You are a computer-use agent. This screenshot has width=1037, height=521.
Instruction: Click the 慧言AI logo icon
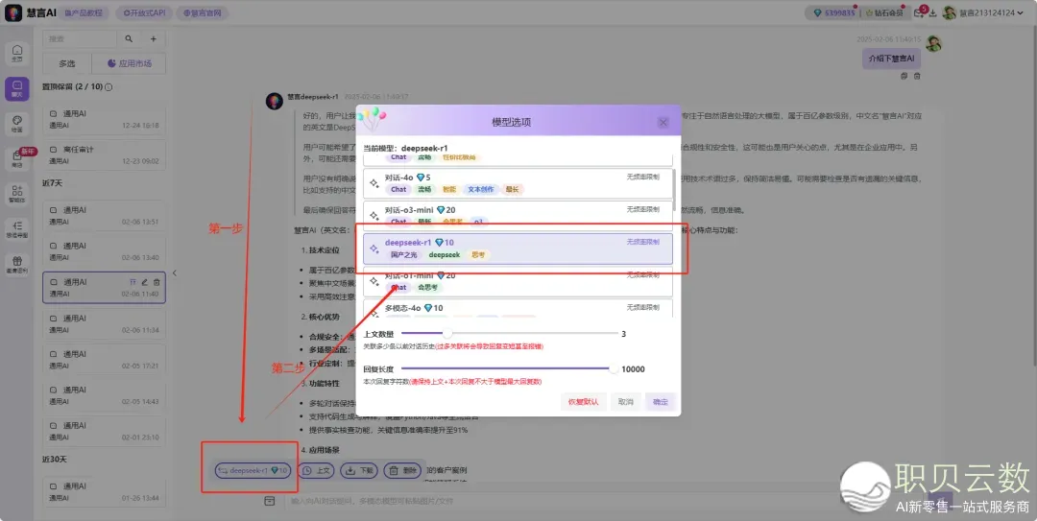click(x=13, y=12)
